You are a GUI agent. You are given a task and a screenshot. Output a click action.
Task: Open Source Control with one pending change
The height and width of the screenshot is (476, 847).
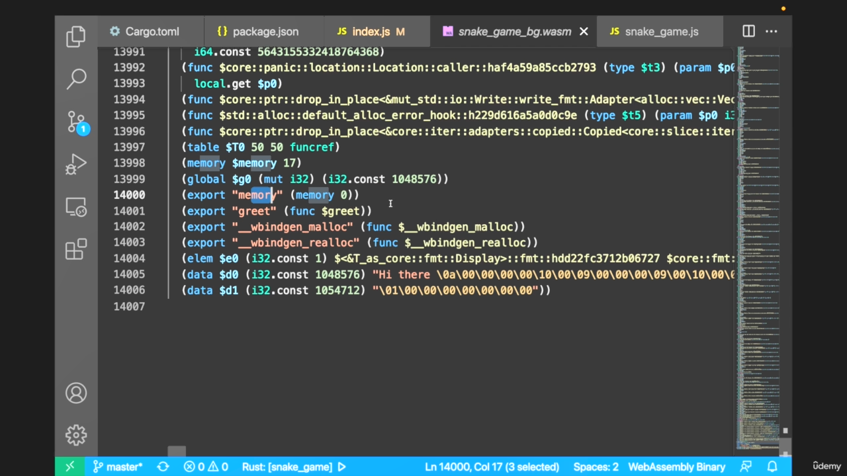(76, 122)
